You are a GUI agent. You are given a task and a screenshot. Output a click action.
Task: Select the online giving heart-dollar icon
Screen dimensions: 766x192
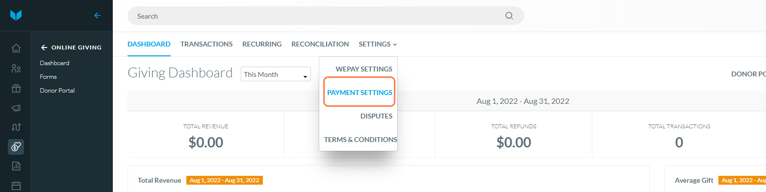tap(16, 147)
